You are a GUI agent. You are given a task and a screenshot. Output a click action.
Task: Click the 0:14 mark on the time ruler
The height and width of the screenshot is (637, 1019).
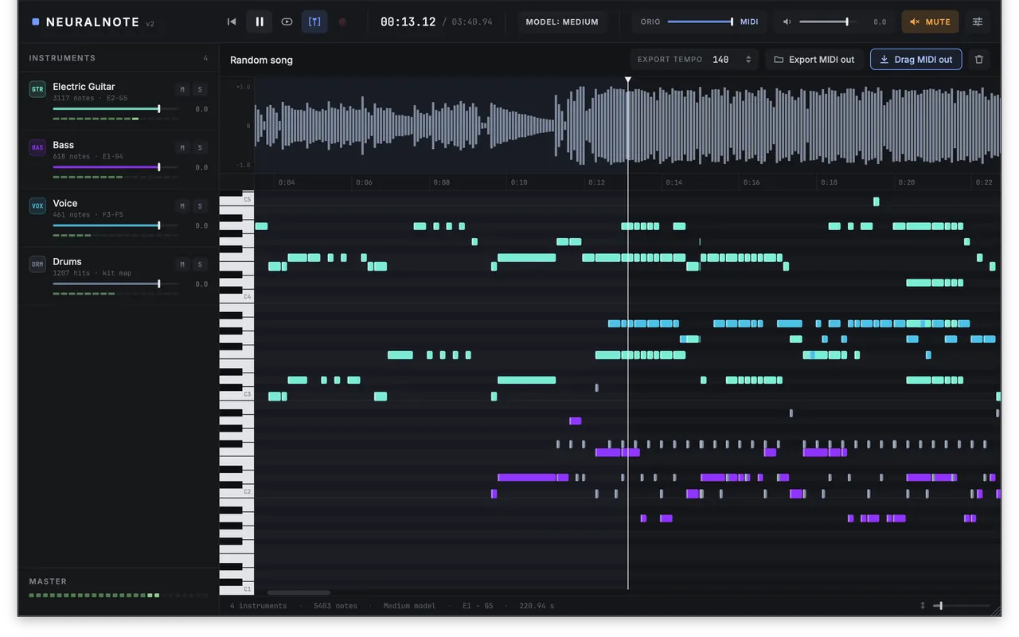coord(673,182)
